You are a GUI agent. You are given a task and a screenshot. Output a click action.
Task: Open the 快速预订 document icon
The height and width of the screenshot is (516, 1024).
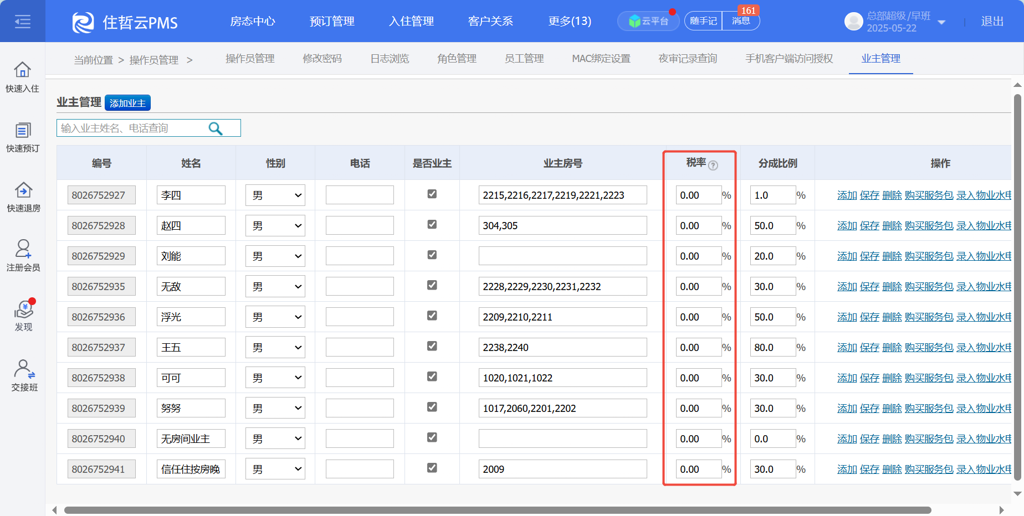tap(23, 130)
